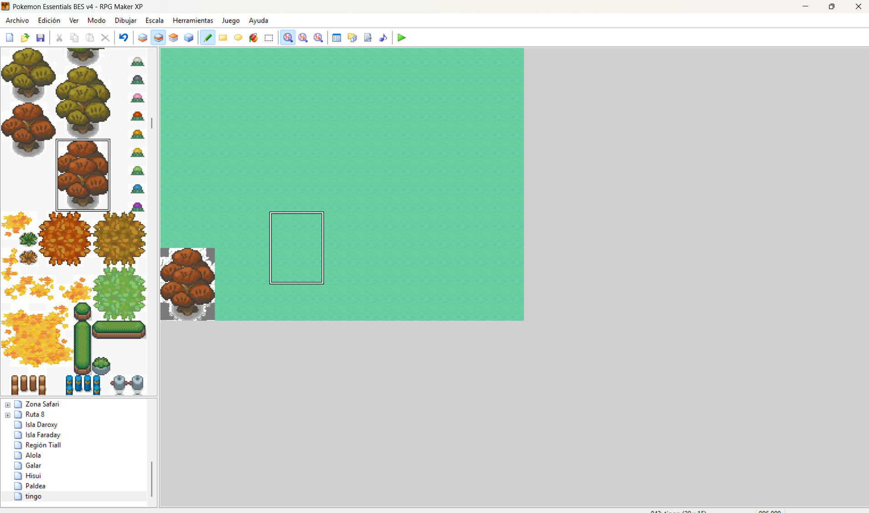
Task: Pick the red autumn tree tile
Action: coord(83,175)
